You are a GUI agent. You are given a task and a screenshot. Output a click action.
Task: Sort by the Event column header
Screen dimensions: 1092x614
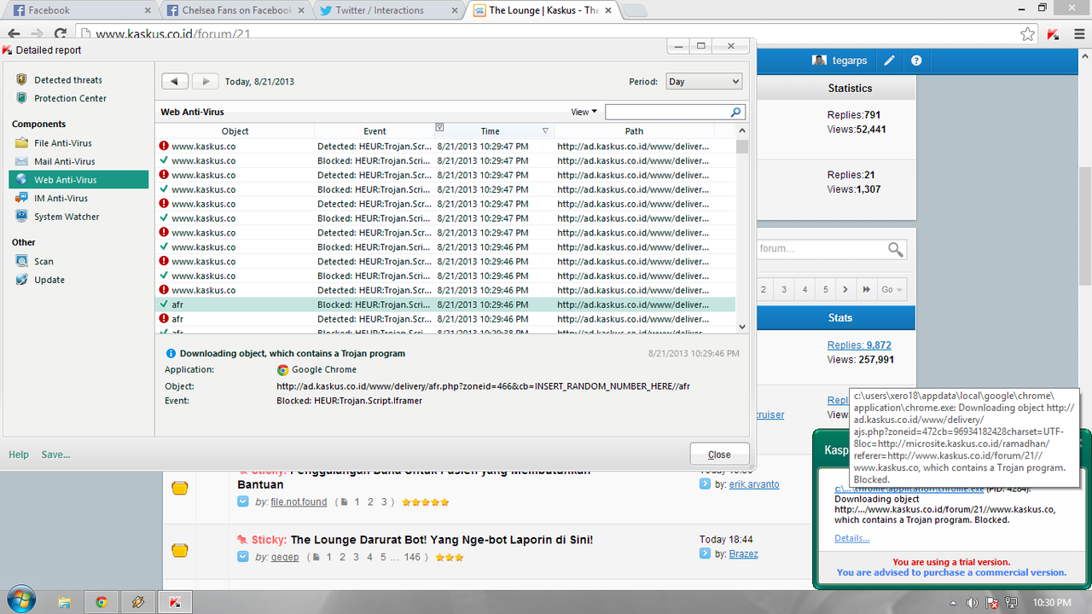[x=375, y=131]
